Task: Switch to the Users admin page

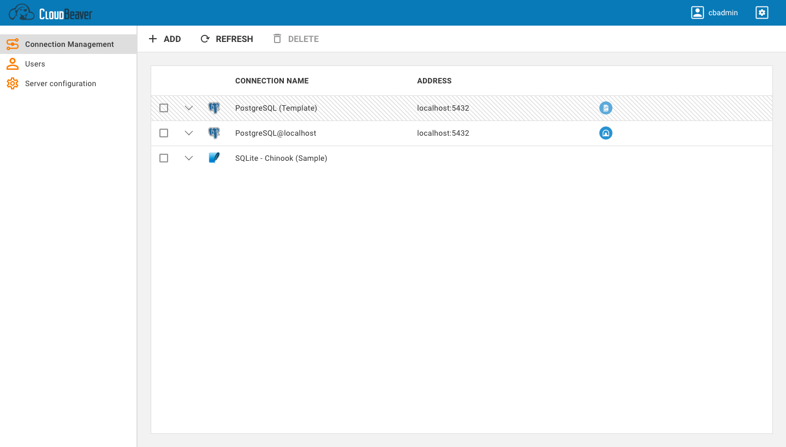Action: tap(34, 64)
